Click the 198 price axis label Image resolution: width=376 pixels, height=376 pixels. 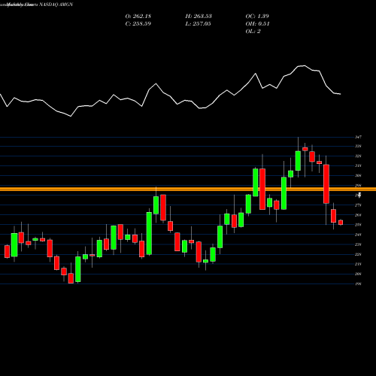[358, 284]
